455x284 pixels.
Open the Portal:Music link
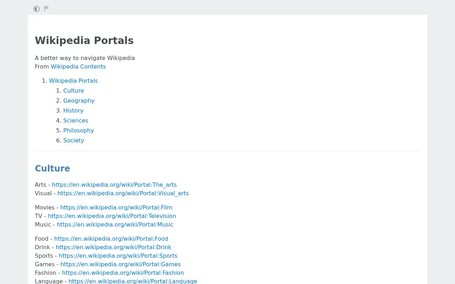[x=115, y=224]
